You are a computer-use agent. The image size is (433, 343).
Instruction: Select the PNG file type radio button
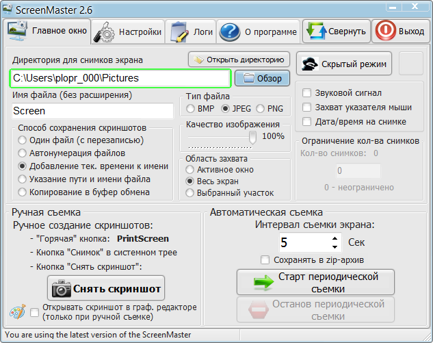tap(260, 108)
